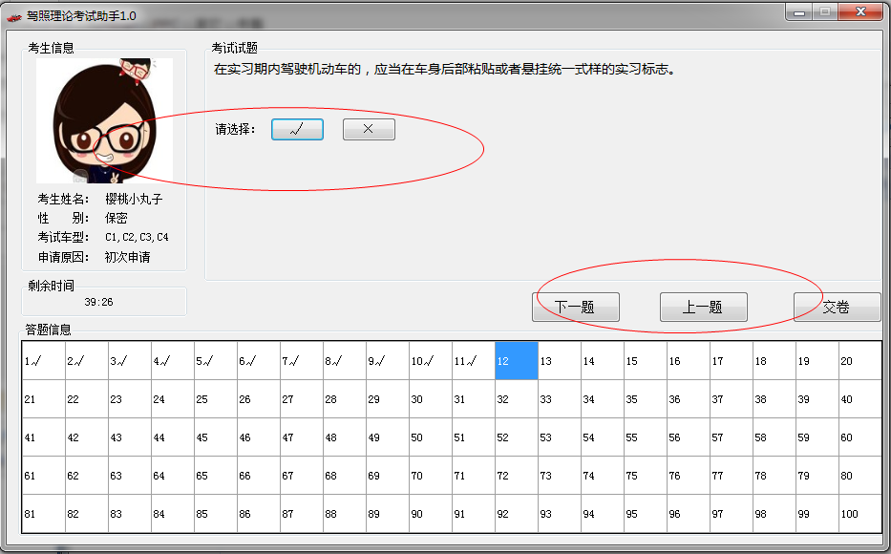This screenshot has height=554, width=891.
Task: Jump to question 80 cell
Action: tap(860, 476)
